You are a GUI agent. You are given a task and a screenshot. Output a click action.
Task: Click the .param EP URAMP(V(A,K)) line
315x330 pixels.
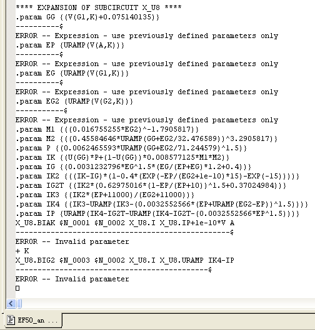point(70,46)
